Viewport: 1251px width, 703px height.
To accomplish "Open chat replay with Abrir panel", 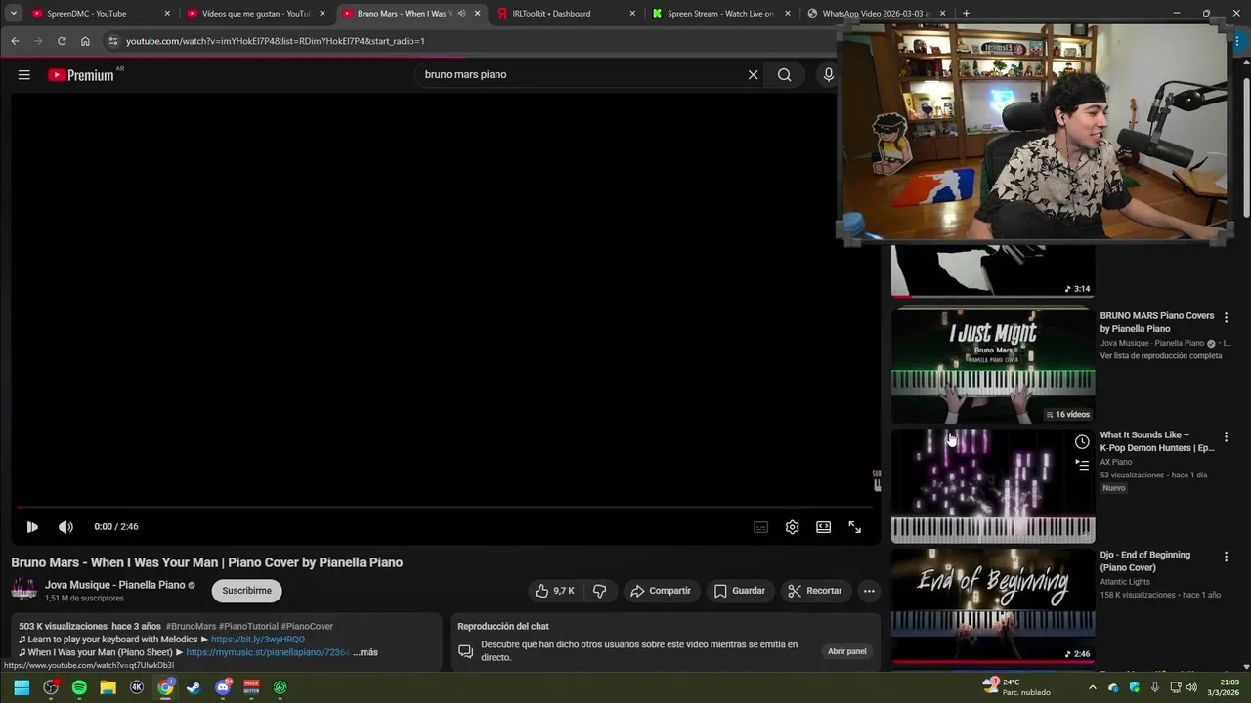I will tap(847, 651).
